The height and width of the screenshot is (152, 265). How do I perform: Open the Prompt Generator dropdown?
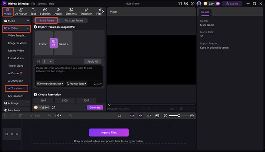pos(50,84)
